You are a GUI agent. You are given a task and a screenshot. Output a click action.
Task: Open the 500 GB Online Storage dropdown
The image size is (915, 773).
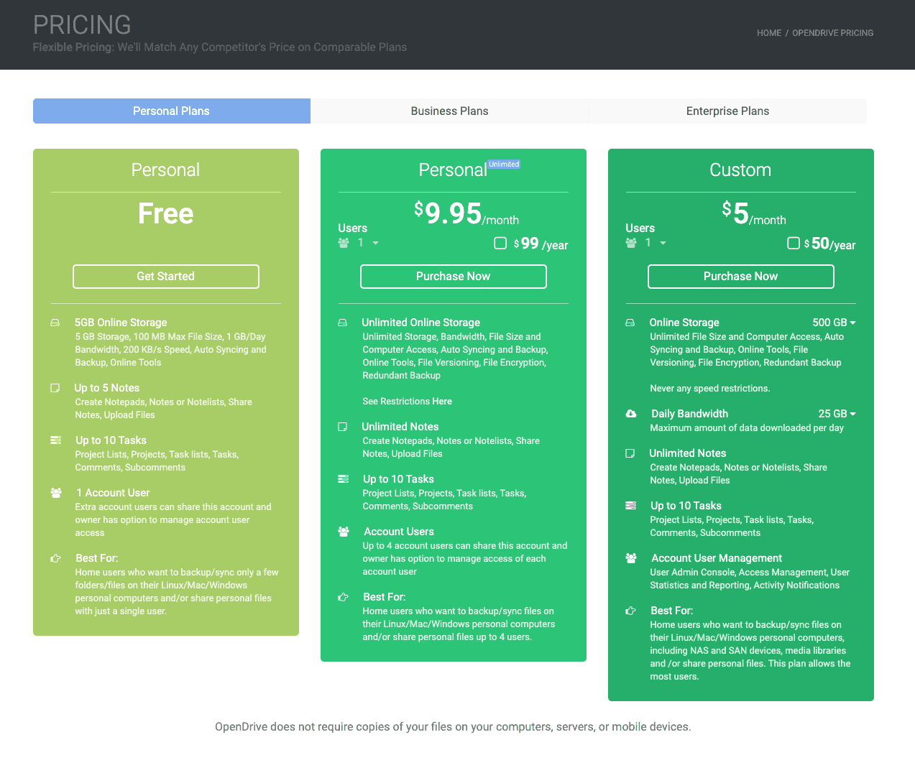click(834, 323)
